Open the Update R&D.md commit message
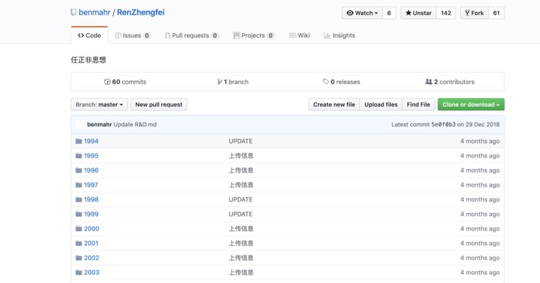 [135, 125]
